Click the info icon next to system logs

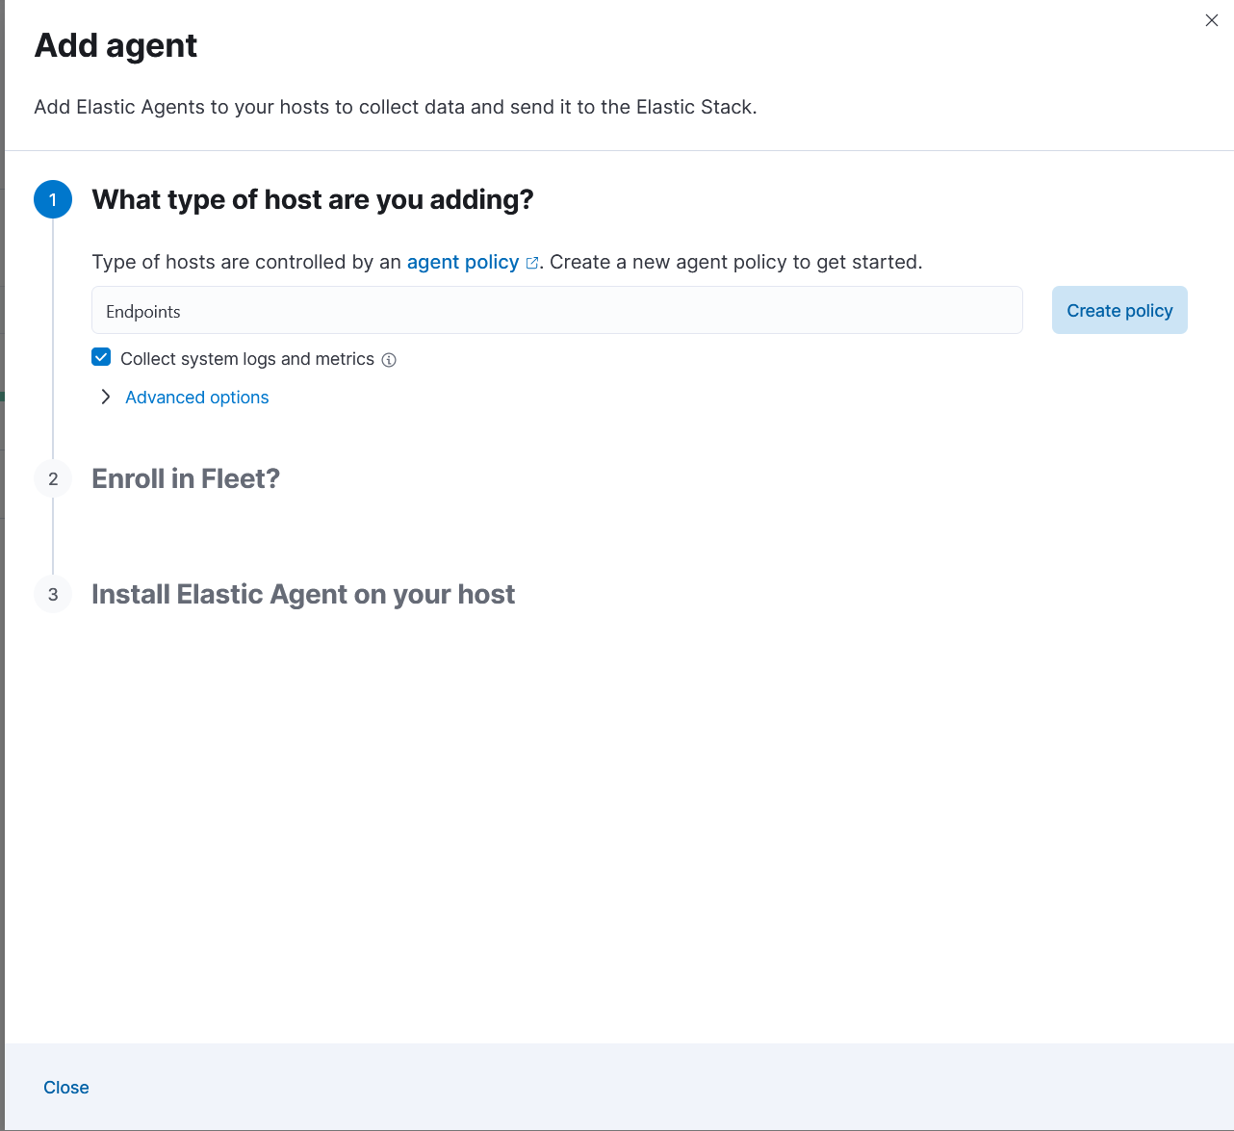pyautogui.click(x=389, y=360)
